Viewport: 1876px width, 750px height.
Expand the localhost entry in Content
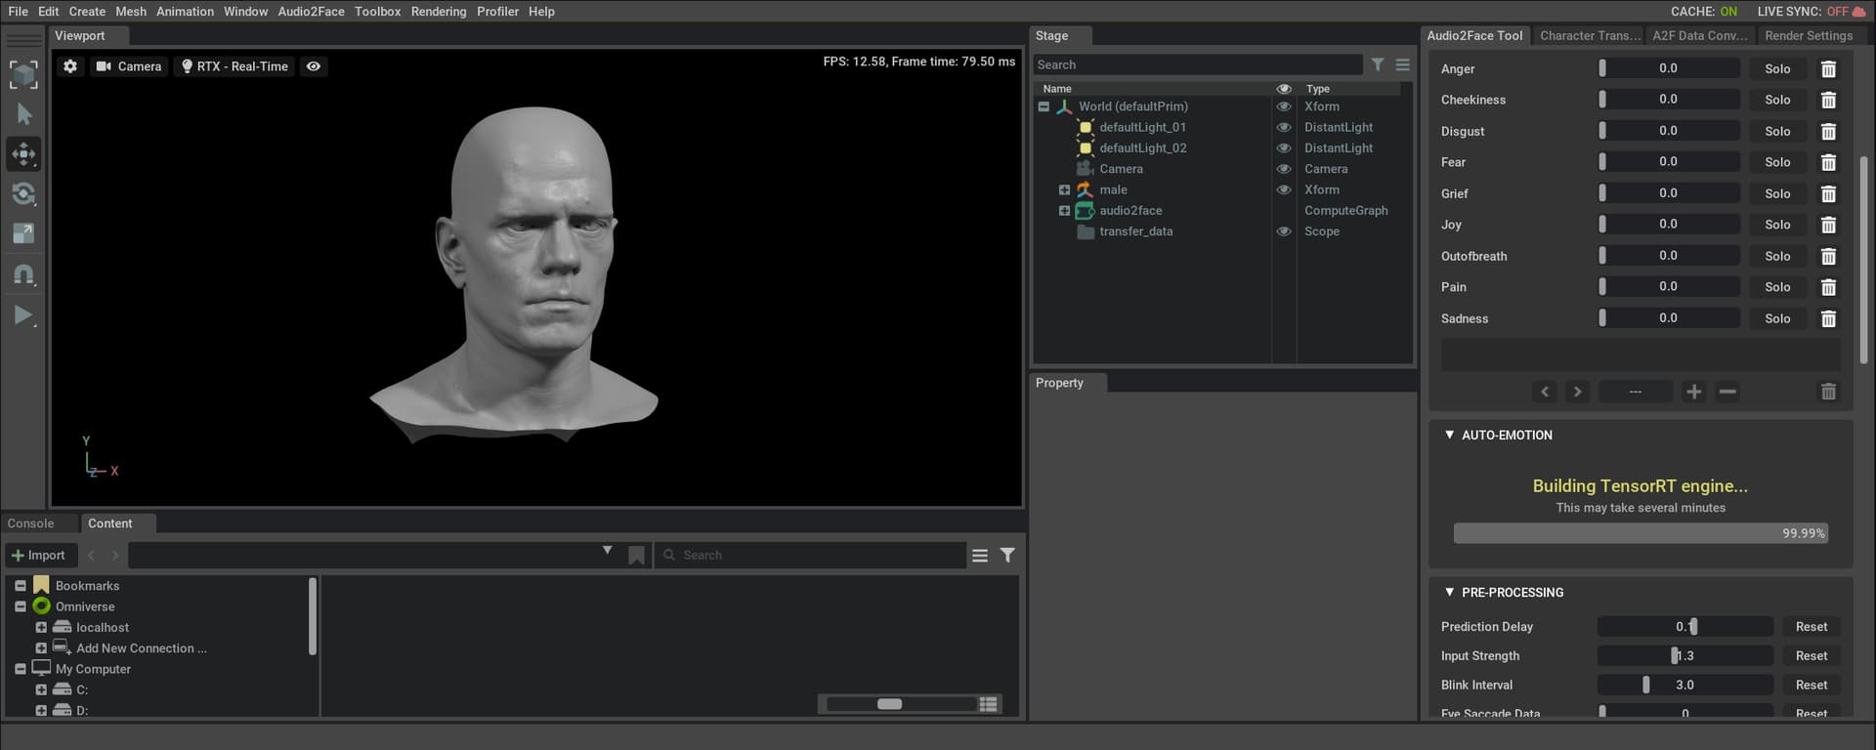click(x=41, y=628)
